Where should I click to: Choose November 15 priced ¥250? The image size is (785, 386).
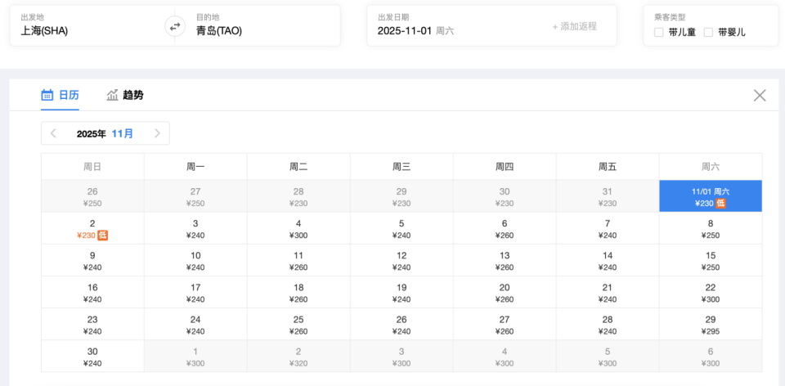[x=711, y=261]
